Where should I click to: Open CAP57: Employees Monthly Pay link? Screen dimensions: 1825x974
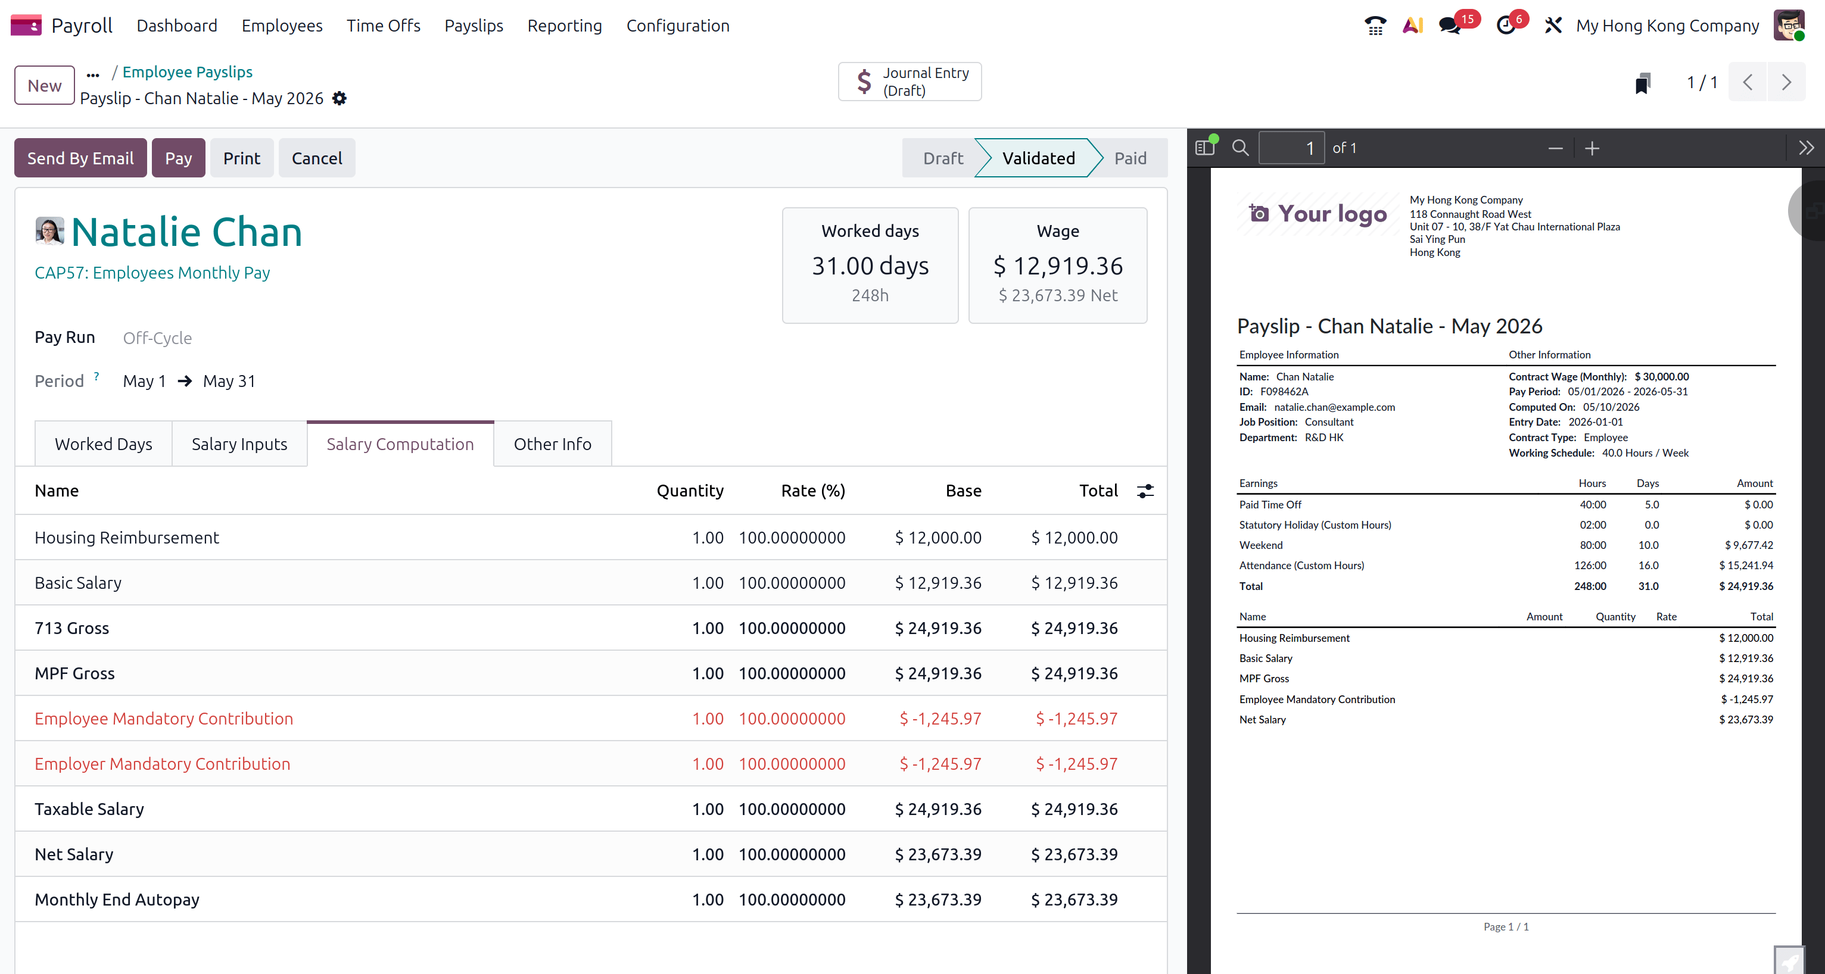click(x=152, y=273)
